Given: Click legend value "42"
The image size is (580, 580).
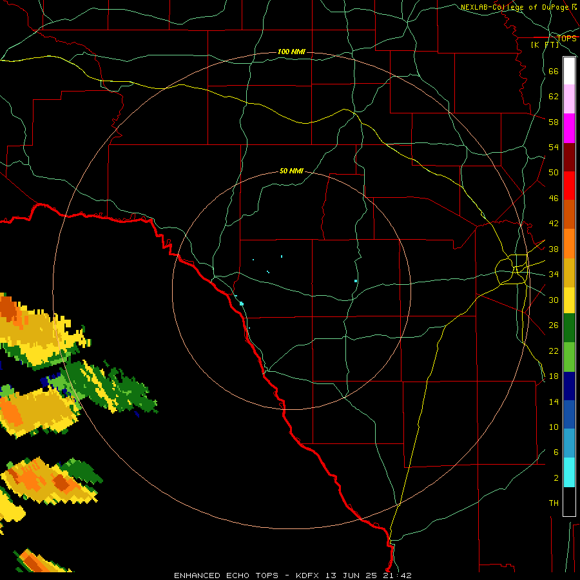Looking at the screenshot, I should tap(554, 224).
